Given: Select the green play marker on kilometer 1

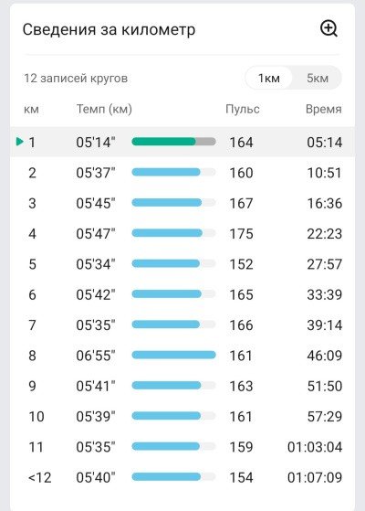Looking at the screenshot, I should [x=20, y=142].
